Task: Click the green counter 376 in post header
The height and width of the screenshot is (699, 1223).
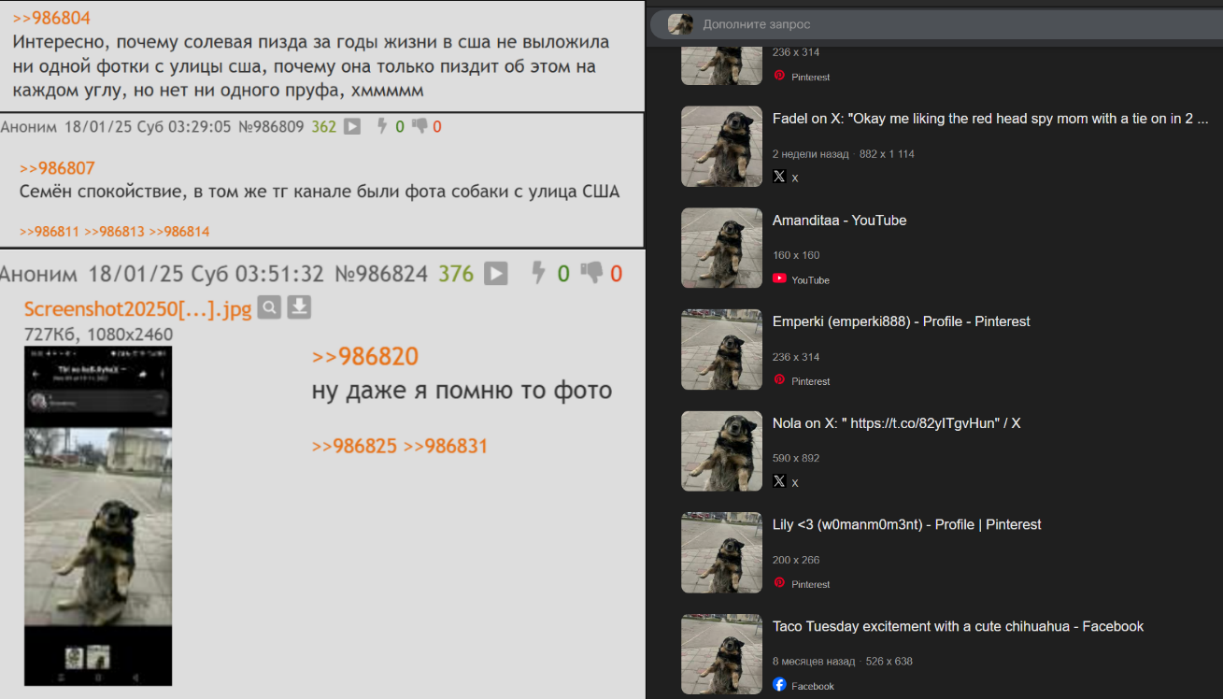Action: point(456,274)
